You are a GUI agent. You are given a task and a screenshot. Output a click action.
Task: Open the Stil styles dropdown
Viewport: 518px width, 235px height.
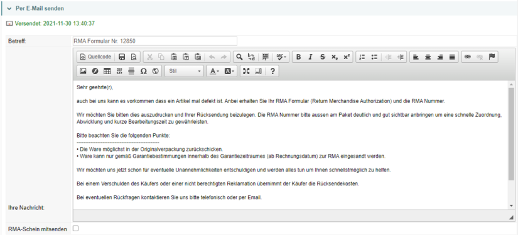click(x=185, y=71)
